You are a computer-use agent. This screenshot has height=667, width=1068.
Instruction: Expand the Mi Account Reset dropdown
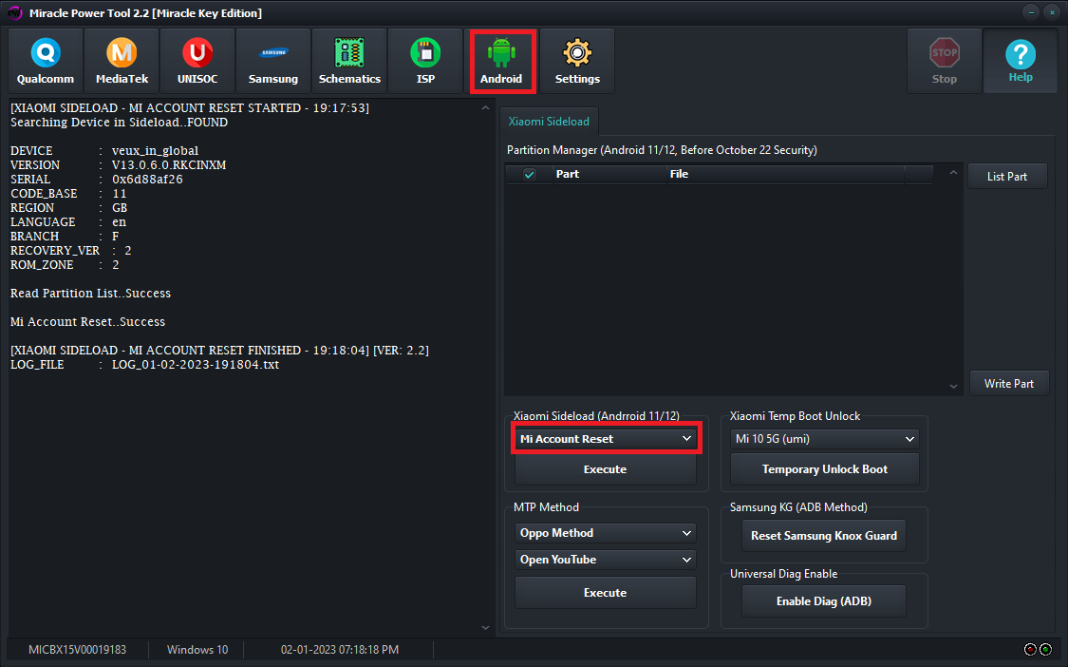pyautogui.click(x=605, y=439)
